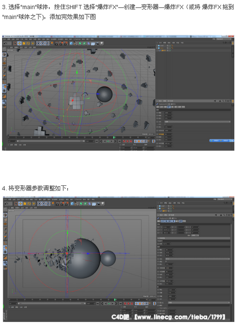Click the first value field in step 3 attributes
The width and height of the screenshot is (236, 324).
(x=168, y=113)
